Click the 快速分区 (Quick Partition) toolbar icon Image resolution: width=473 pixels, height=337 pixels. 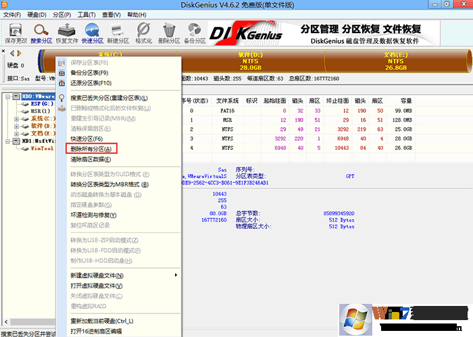93,33
